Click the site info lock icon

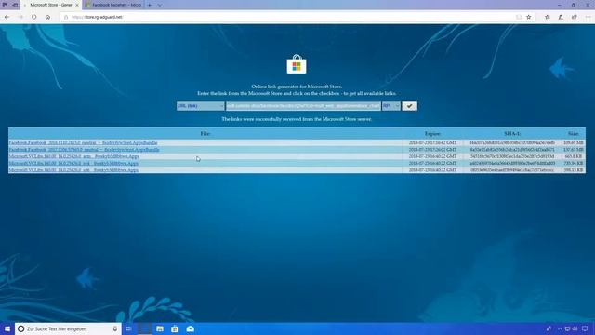coord(66,17)
